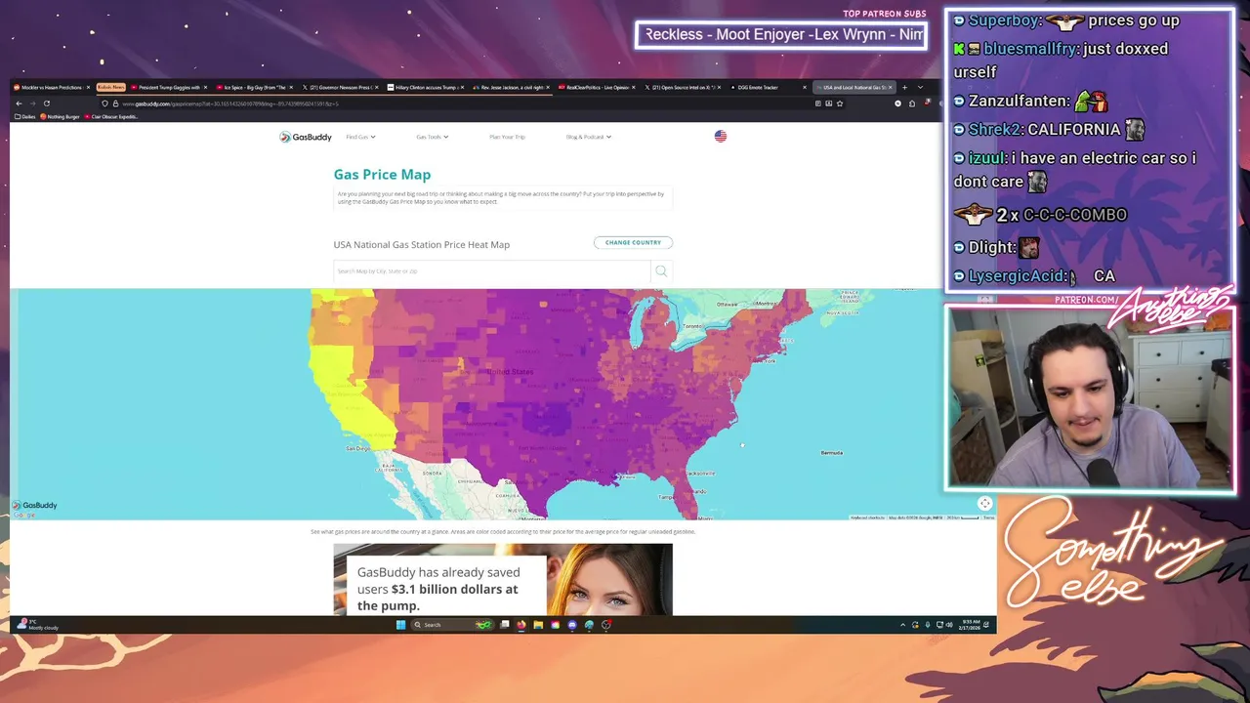Expand the Blog & Podcast menu
This screenshot has width=1250, height=703.
click(588, 137)
